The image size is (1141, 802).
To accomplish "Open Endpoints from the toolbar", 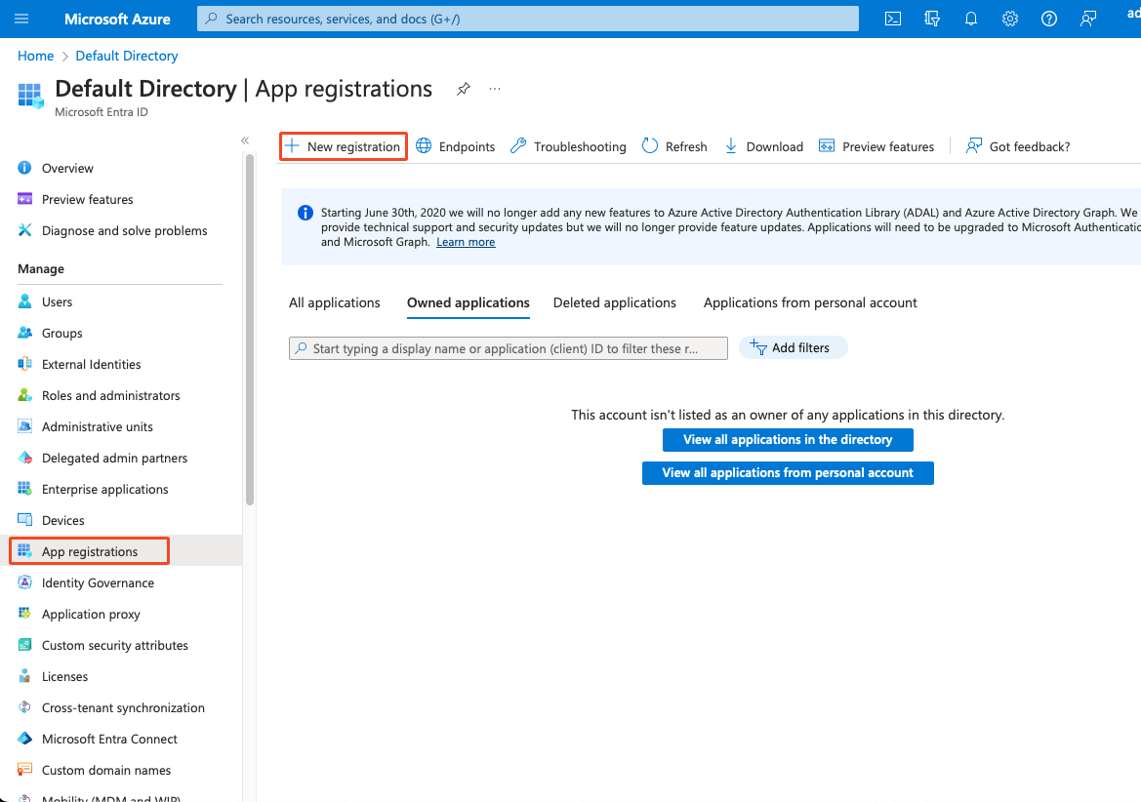I will pos(455,145).
